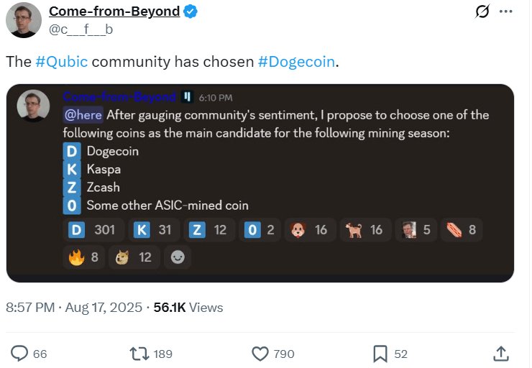Image resolution: width=532 pixels, height=368 pixels.
Task: Click the reply speech bubble icon
Action: coord(19,354)
